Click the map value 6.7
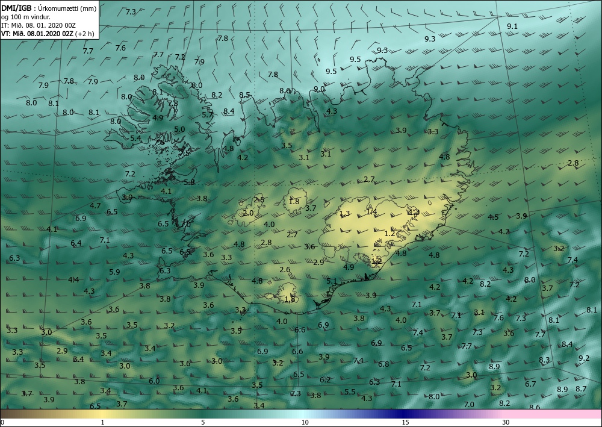The height and width of the screenshot is (427, 602). pos(530,384)
